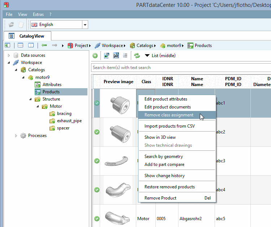Select Remove class assignment from context menu
Screen dimensions: 271x227
coord(169,115)
